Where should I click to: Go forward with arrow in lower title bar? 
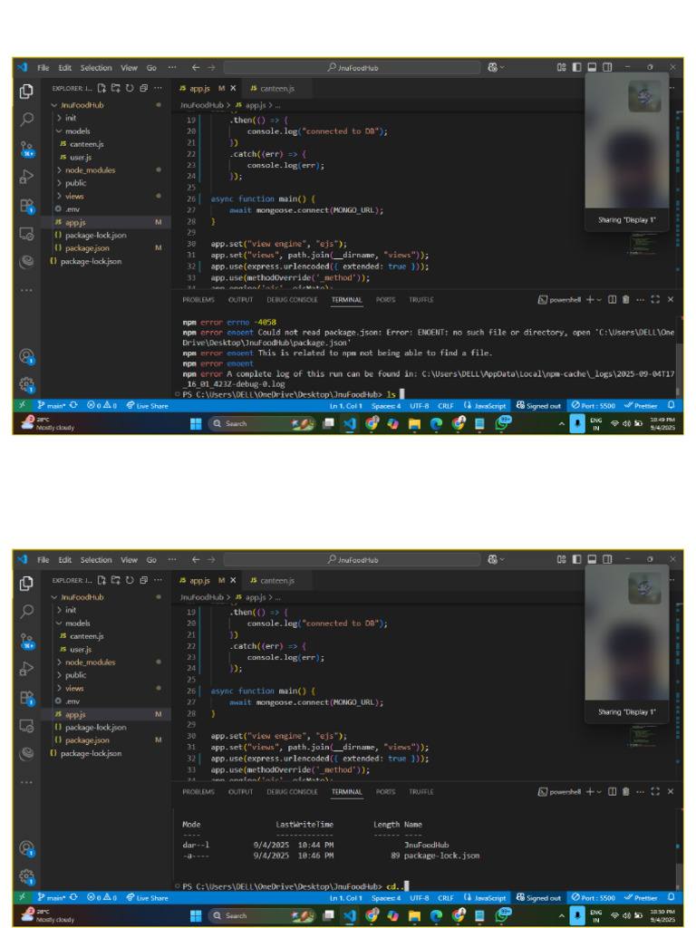(x=211, y=559)
